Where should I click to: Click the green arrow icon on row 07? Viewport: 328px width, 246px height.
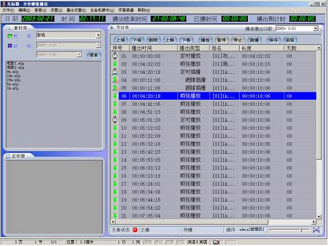(x=115, y=104)
